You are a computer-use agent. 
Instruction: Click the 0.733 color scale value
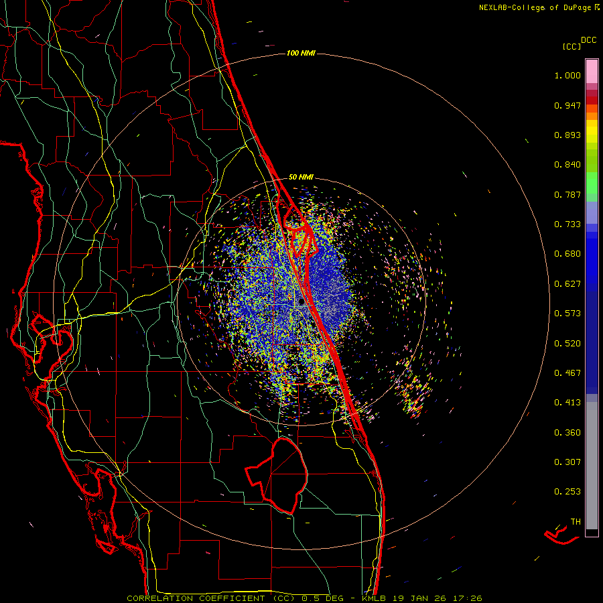click(567, 224)
